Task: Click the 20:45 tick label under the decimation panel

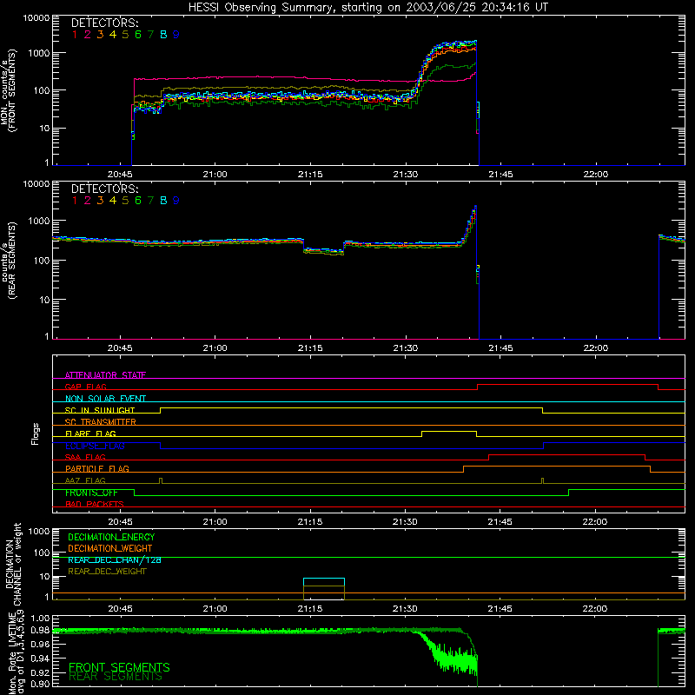Action: (x=120, y=609)
